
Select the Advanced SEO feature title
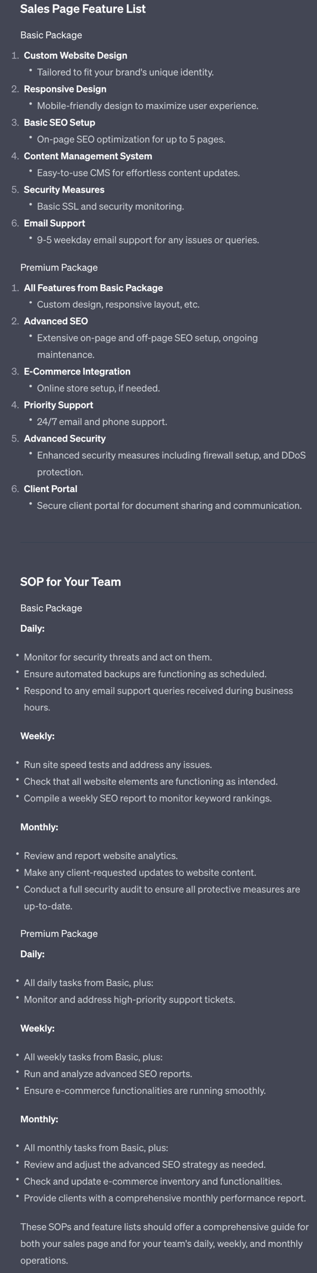(56, 321)
